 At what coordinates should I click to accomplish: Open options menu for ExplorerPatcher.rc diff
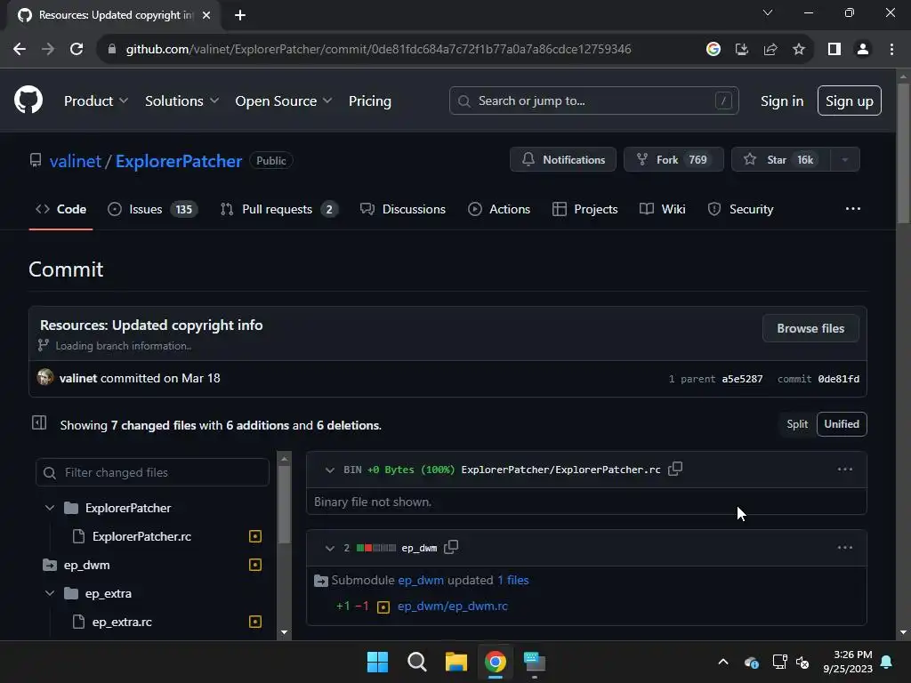pos(845,470)
